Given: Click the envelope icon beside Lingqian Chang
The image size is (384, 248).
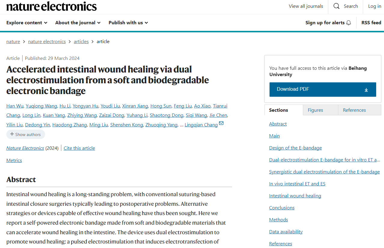Looking at the screenshot, I should (x=221, y=123).
